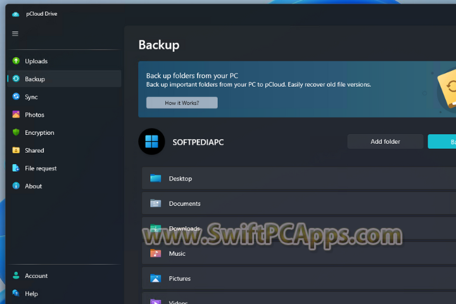
Task: Select Backup in the sidebar
Action: pyautogui.click(x=65, y=79)
